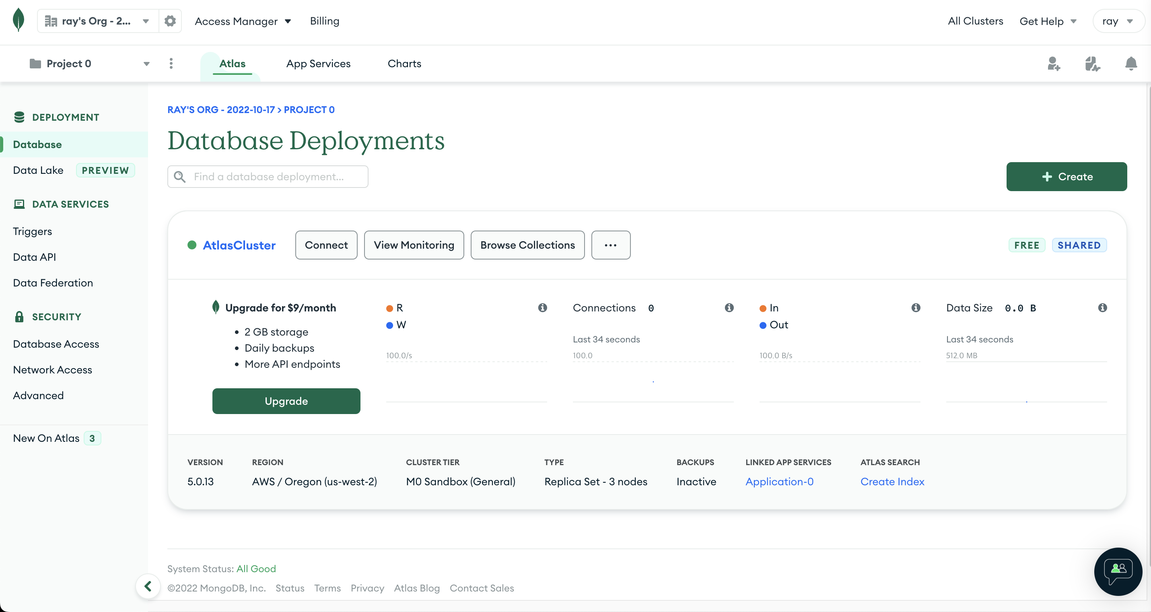1151x612 pixels.
Task: Expand the Project 0 selector dropdown
Action: tap(89, 64)
